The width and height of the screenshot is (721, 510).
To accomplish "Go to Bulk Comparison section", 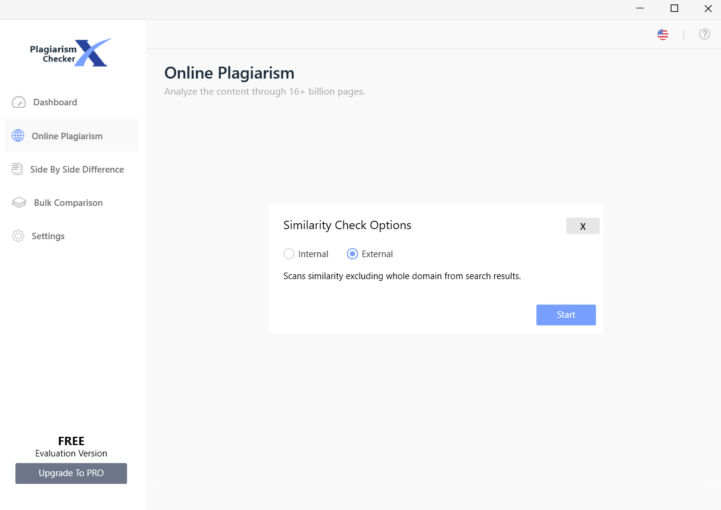I will tap(71, 202).
